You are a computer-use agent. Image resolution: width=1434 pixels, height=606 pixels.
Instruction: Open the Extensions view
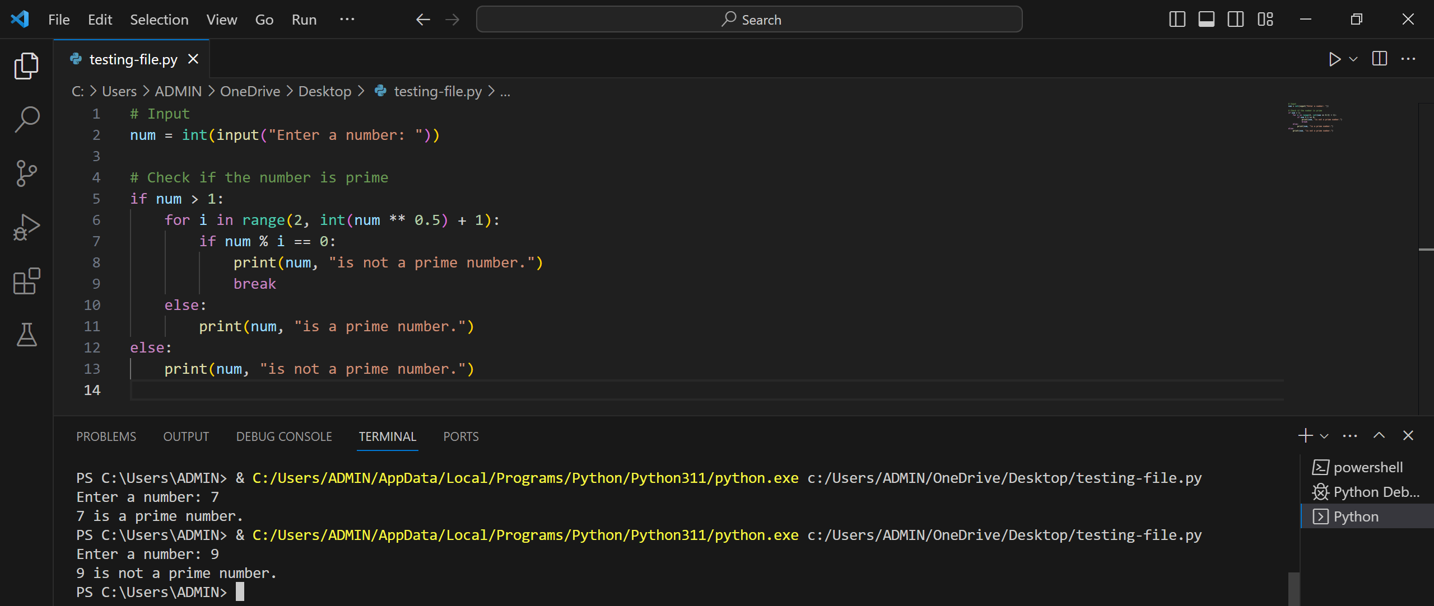tap(26, 281)
